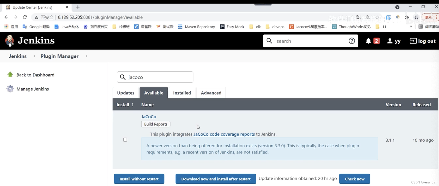Screen dimensions: 439x186
Task: Open the search help question-mark icon
Action: coord(352,41)
